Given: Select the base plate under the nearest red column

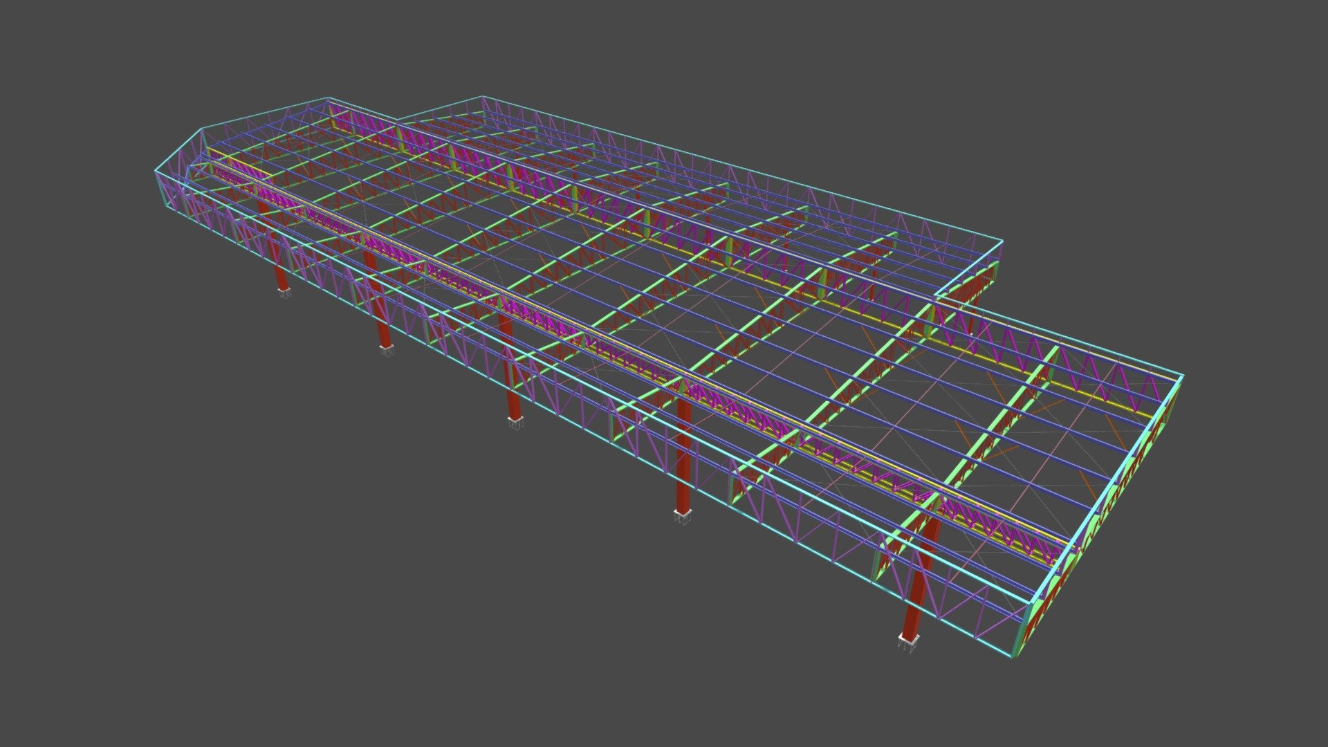Looking at the screenshot, I should click(x=909, y=640).
